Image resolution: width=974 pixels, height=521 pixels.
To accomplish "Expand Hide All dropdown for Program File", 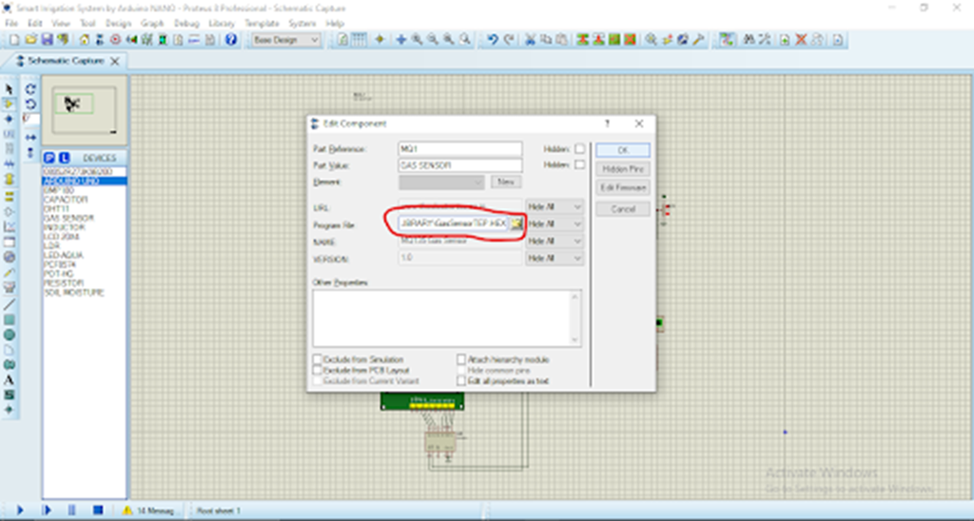I will click(555, 223).
